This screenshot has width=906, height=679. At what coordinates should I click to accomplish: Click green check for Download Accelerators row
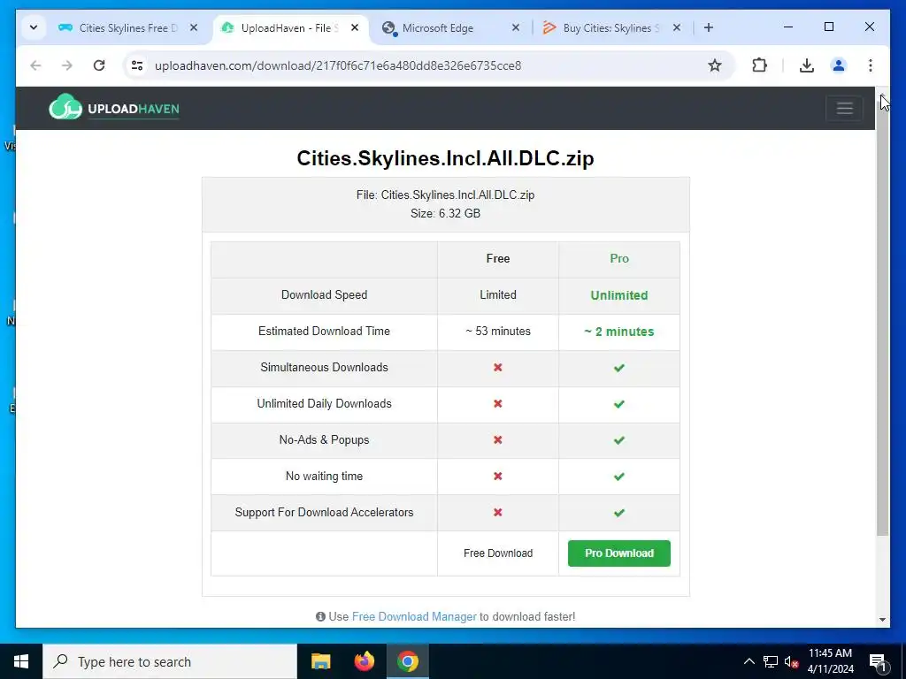pyautogui.click(x=618, y=513)
